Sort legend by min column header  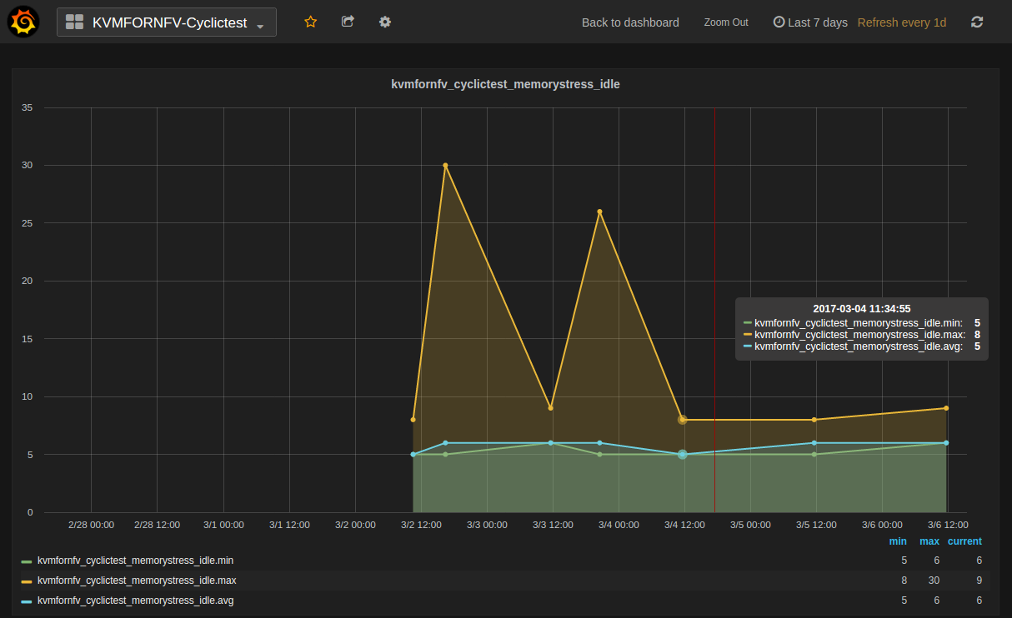click(898, 541)
